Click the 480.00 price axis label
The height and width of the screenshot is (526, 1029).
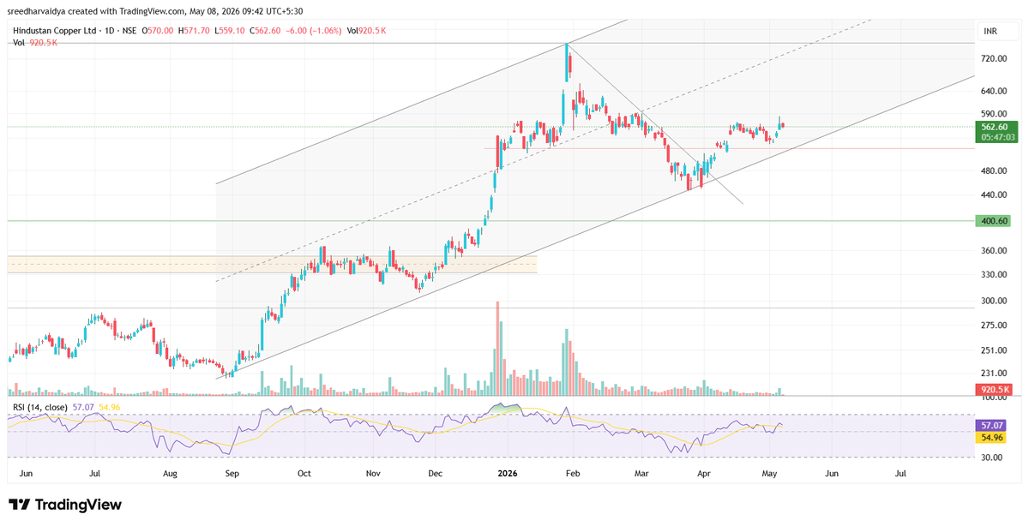[994, 171]
